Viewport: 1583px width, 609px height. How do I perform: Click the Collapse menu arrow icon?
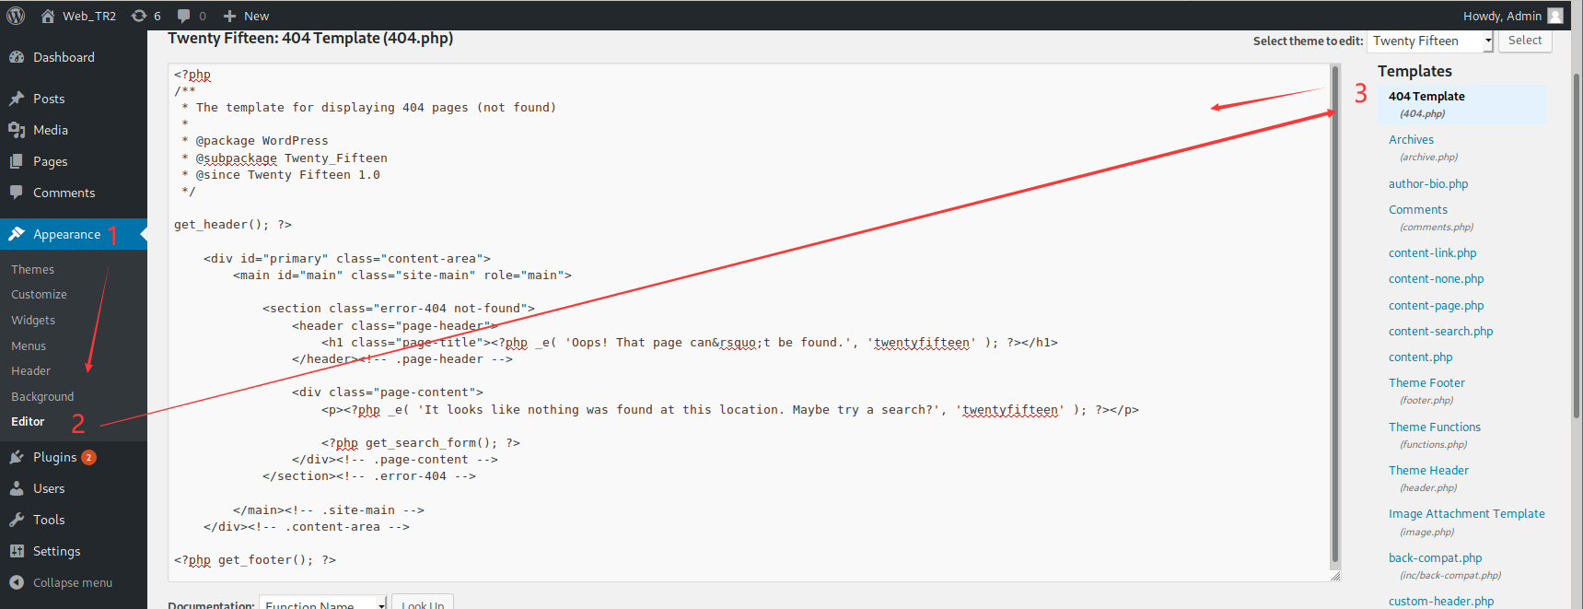(x=17, y=582)
